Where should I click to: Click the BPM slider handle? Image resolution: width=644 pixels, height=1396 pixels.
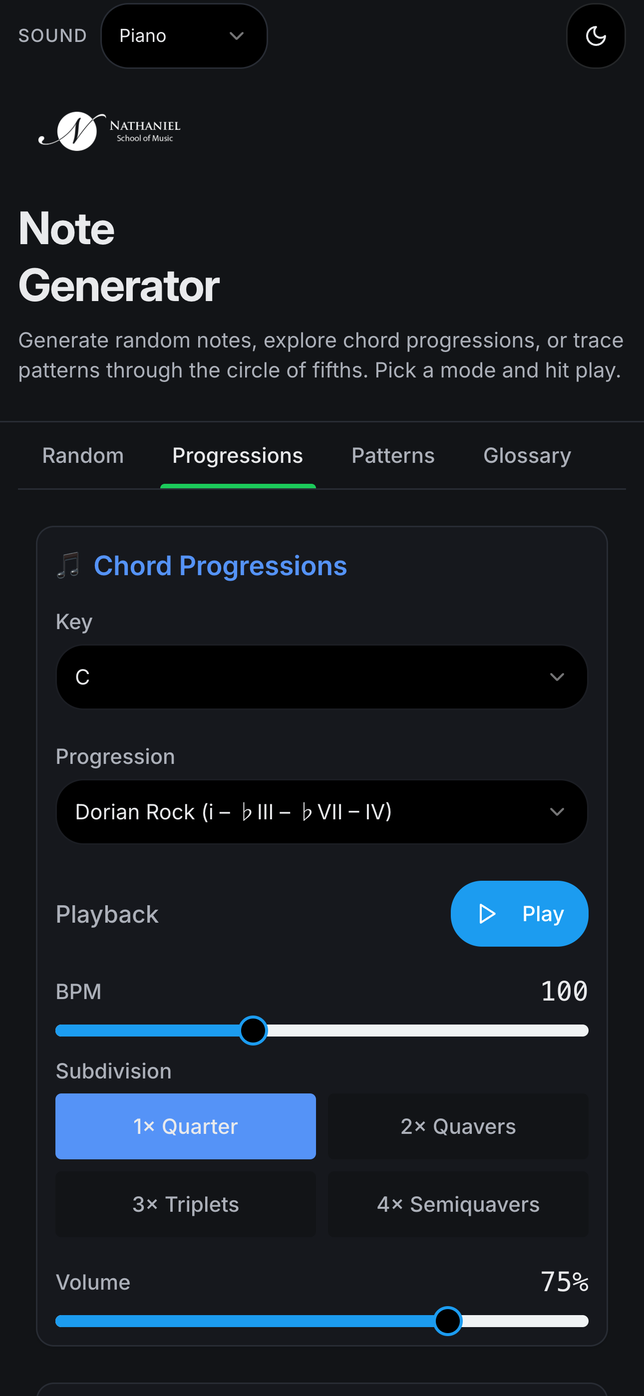tap(253, 1030)
